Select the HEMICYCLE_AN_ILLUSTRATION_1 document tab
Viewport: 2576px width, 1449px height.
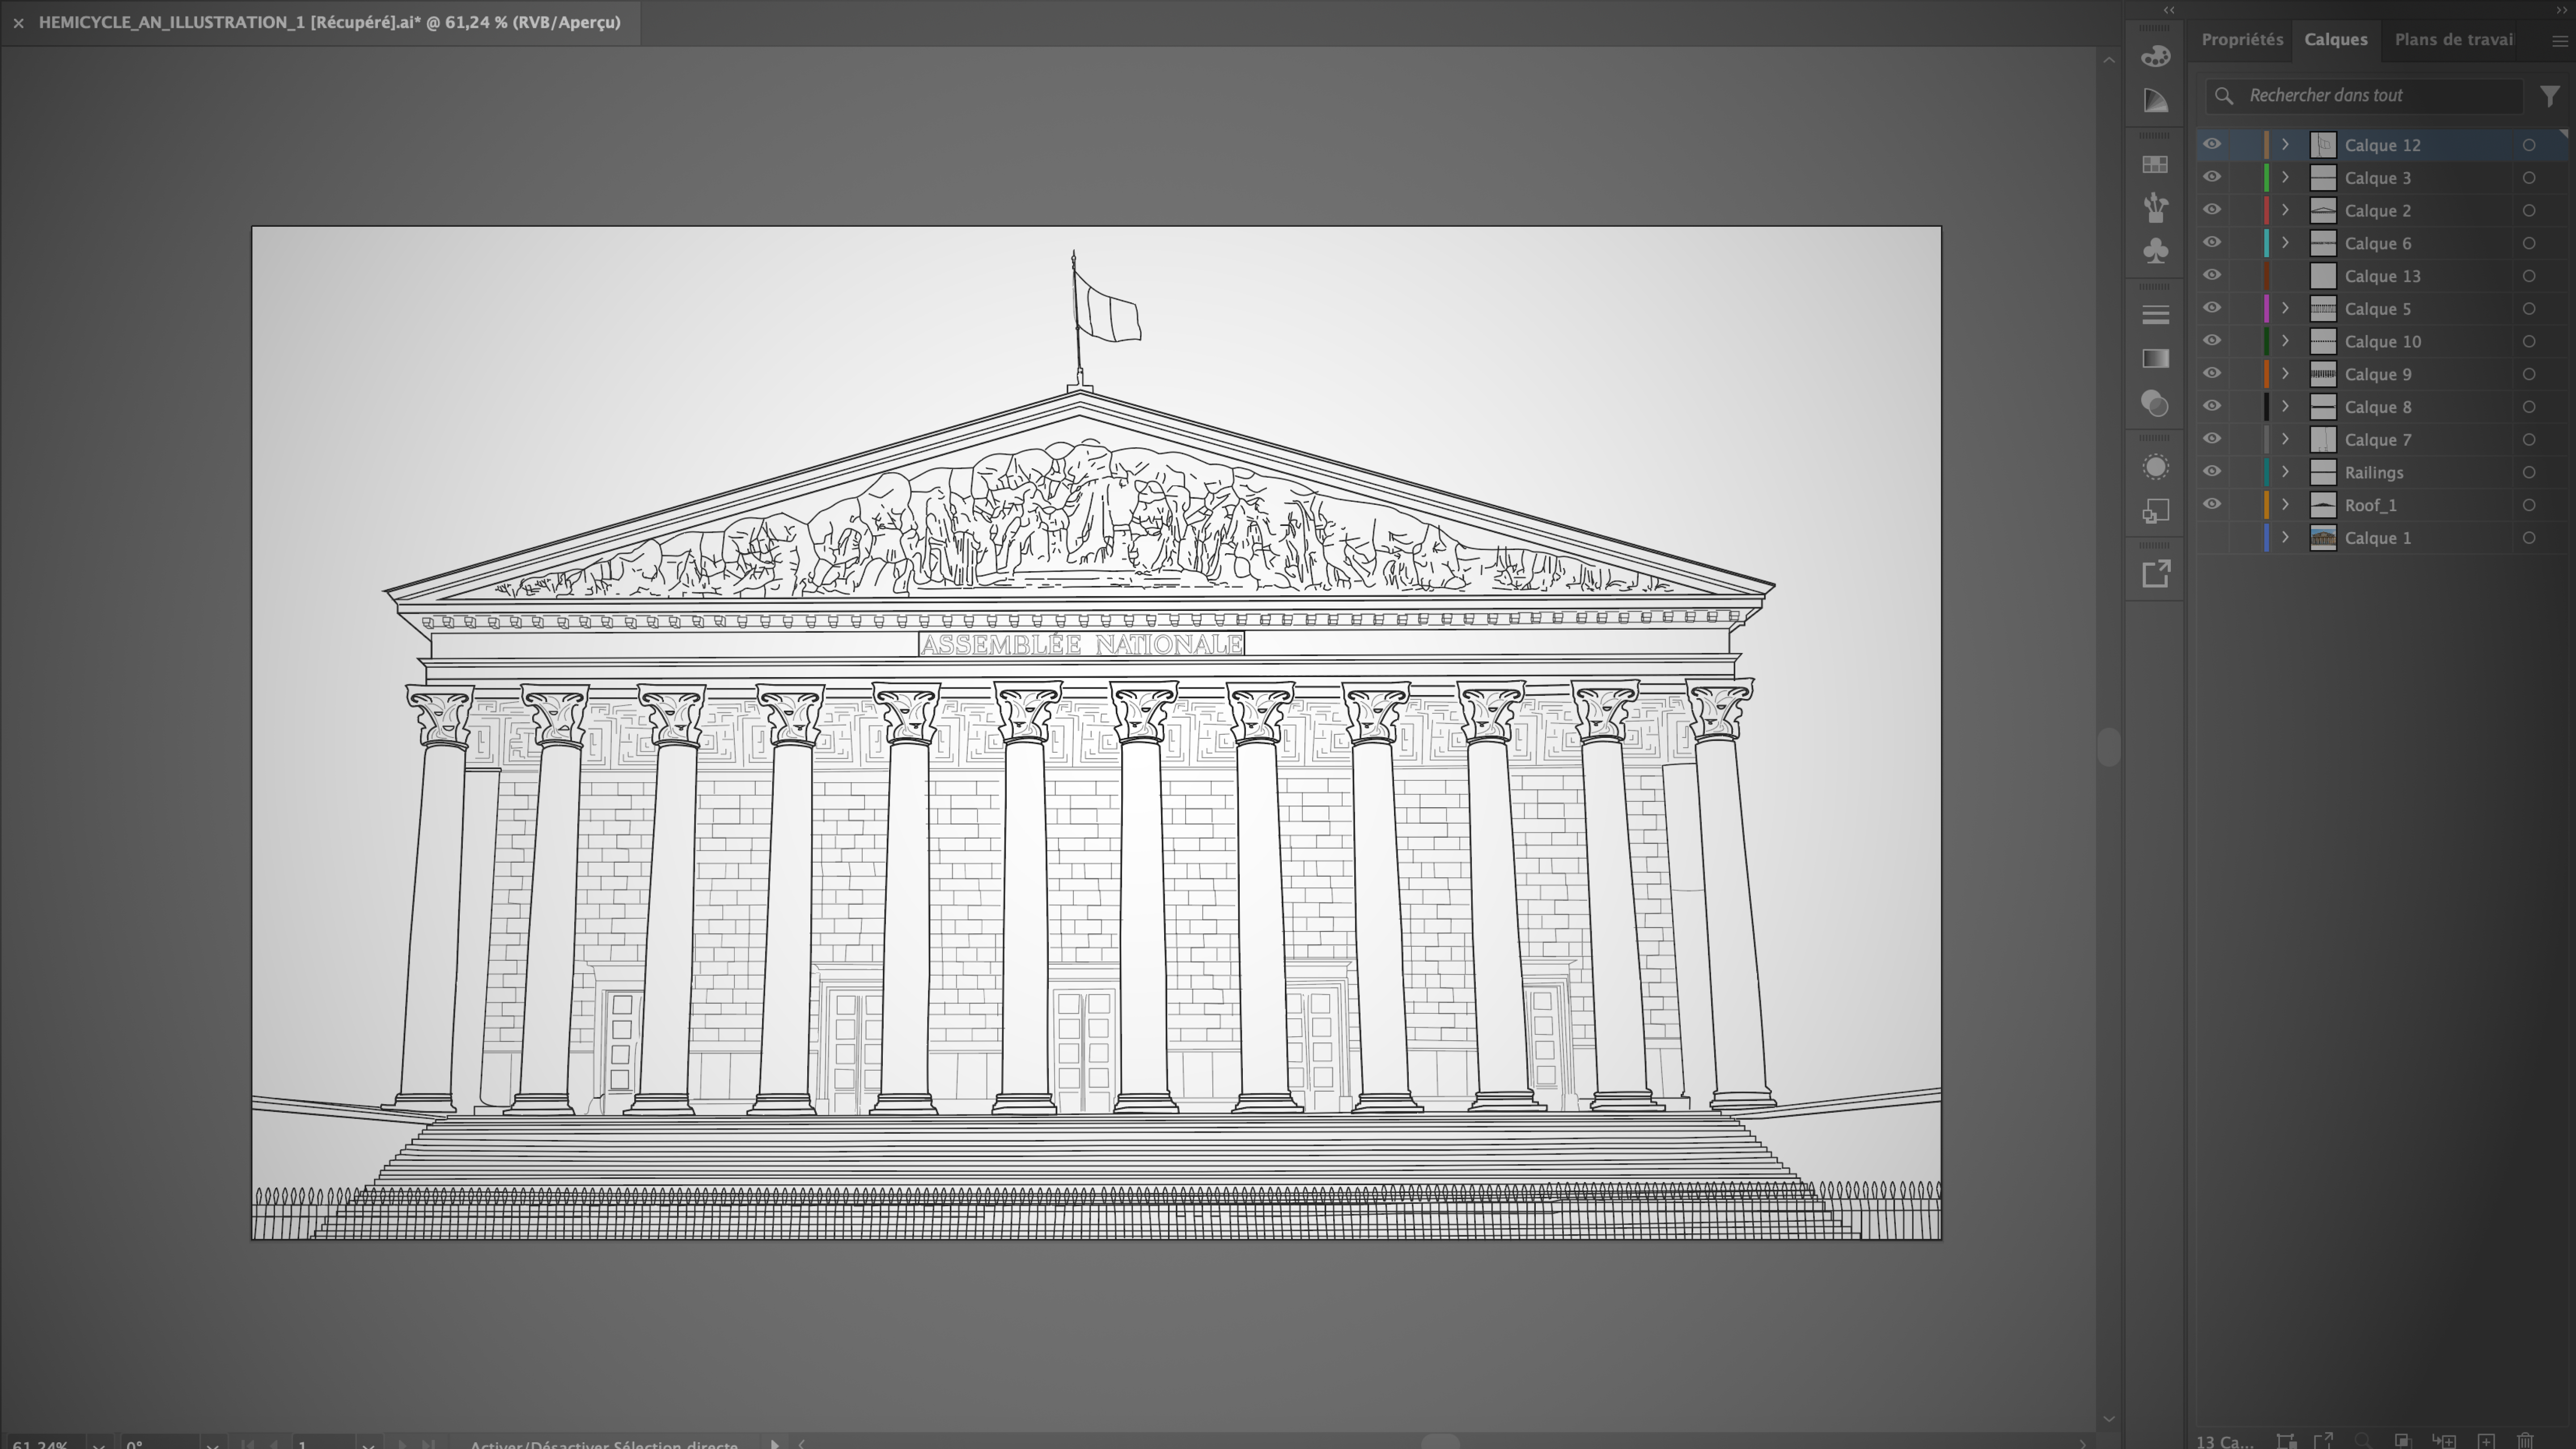point(329,22)
